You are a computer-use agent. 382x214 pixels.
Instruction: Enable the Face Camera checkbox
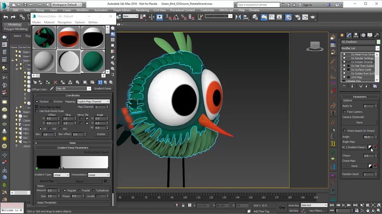345,112
